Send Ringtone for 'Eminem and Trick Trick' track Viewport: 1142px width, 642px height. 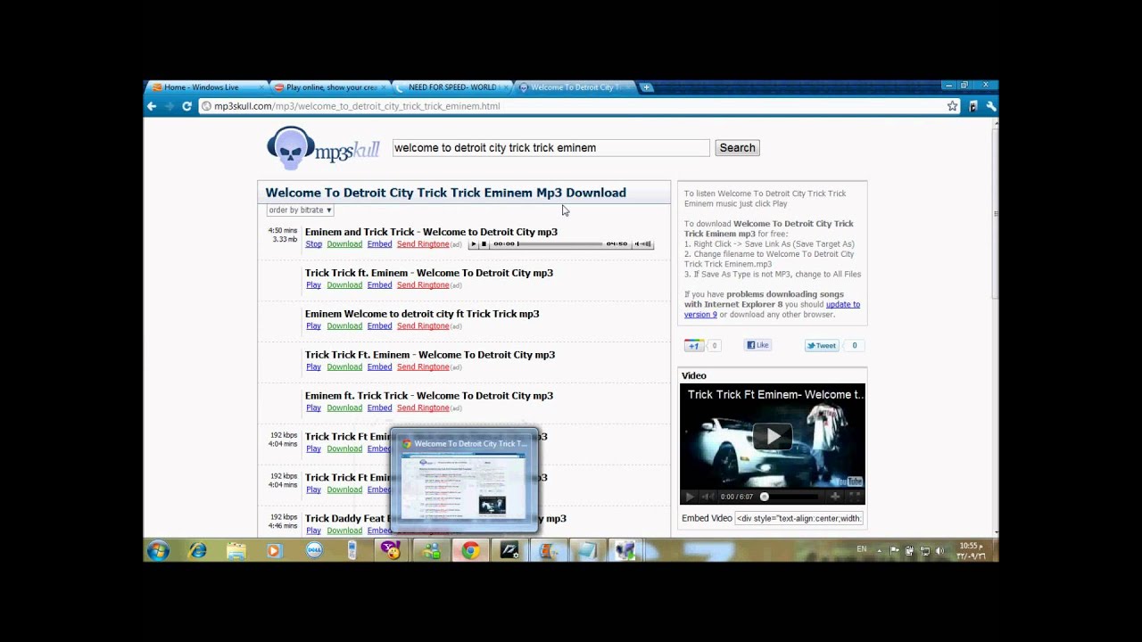423,244
